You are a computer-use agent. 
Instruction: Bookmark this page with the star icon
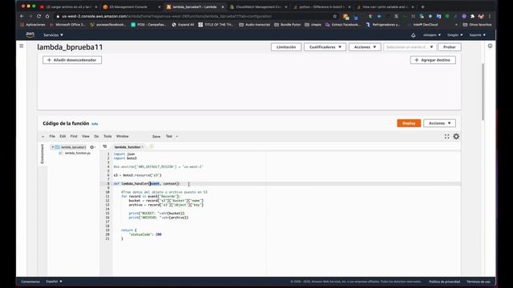[x=335, y=16]
